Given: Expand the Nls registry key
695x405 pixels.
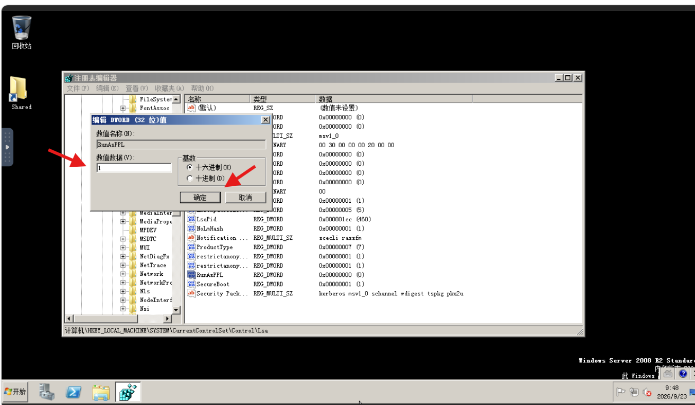Looking at the screenshot, I should click(x=123, y=291).
